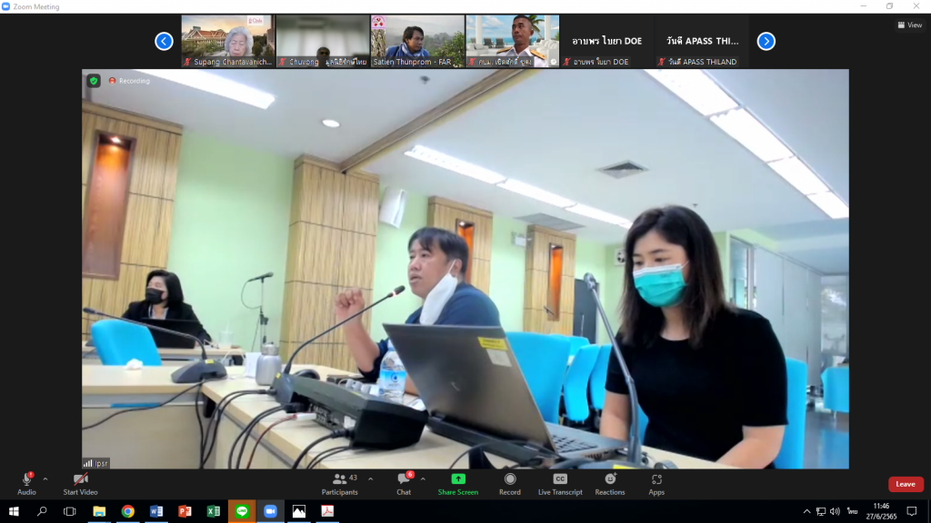Open the View layout menu

[909, 25]
